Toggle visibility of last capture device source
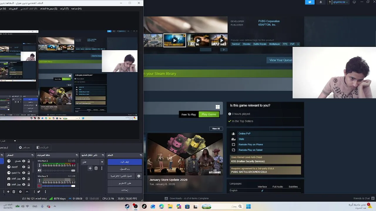This screenshot has height=211, width=376. point(23,184)
